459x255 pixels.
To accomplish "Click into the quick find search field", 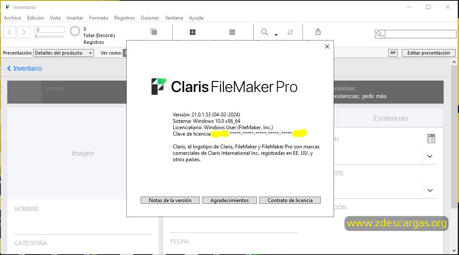I will tap(420, 34).
